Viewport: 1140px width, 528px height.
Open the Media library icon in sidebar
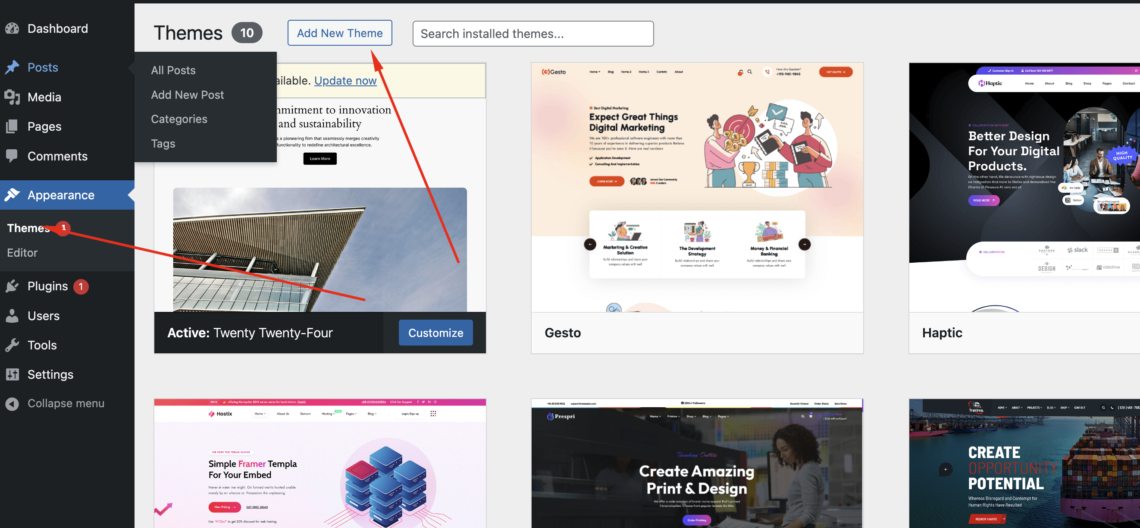[13, 97]
